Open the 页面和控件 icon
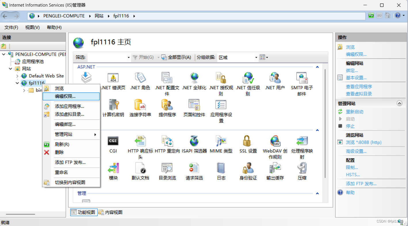This screenshot has height=226, width=408. click(194, 105)
